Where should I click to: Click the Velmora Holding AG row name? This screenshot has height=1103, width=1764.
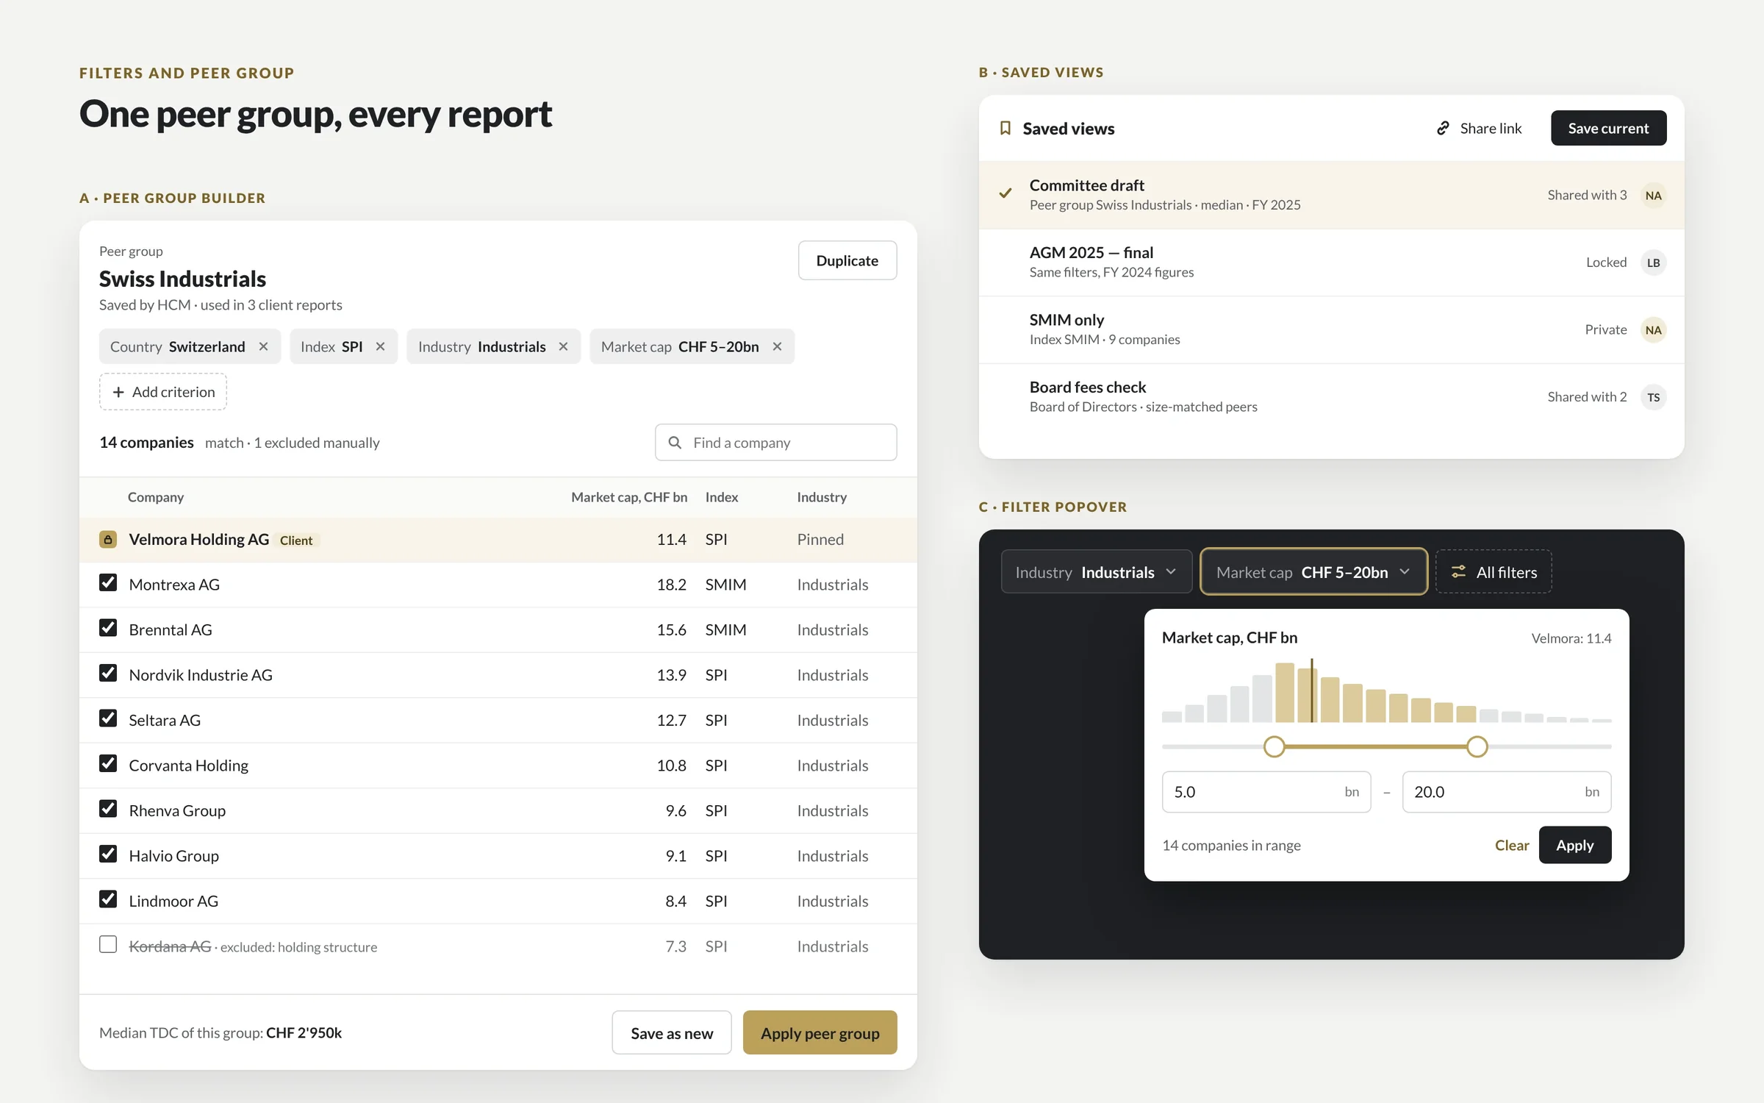coord(199,539)
